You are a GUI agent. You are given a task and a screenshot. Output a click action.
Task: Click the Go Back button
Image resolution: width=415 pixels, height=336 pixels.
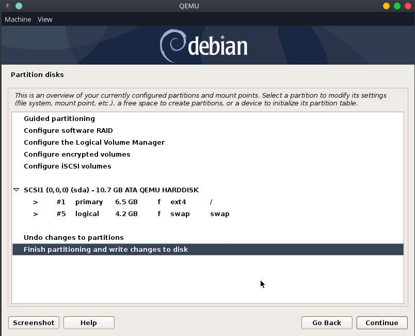[x=327, y=323]
